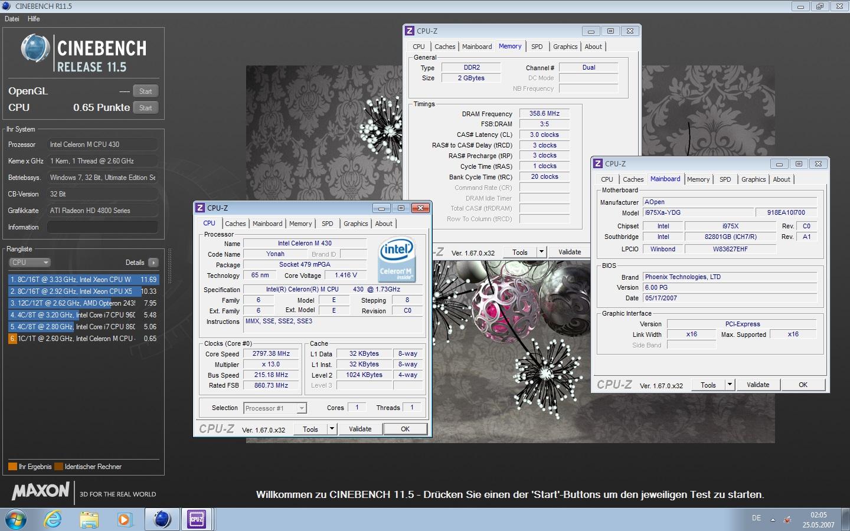Screen dimensions: 850x531
Task: Open the Processor #1 selection dropdown
Action: point(275,408)
